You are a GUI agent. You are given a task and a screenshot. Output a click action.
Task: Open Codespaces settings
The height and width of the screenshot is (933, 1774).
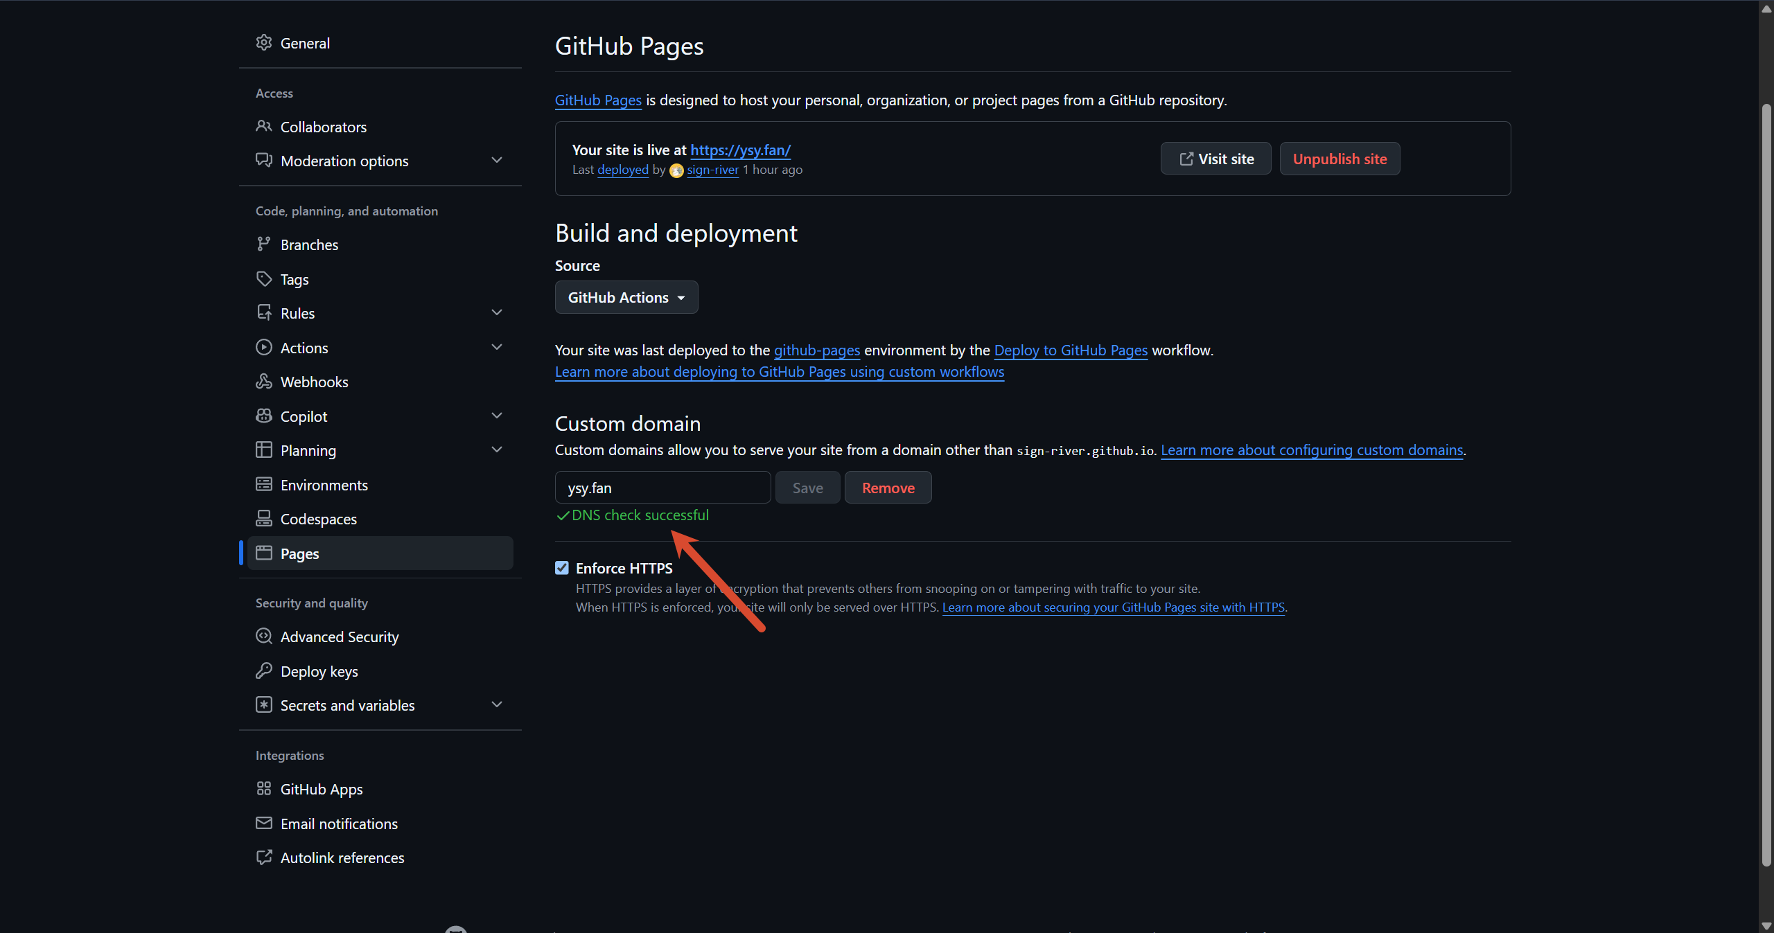pyautogui.click(x=380, y=519)
